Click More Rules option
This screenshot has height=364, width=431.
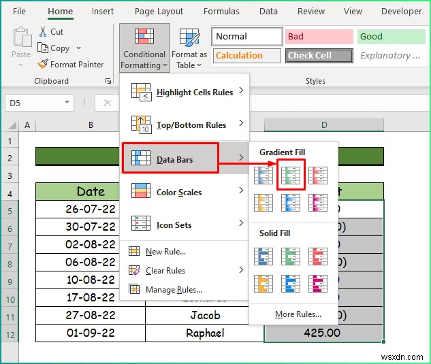tap(298, 314)
